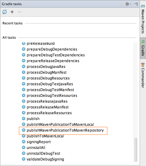Hide the Gradle tasks panel with arrow icon
Image resolution: width=146 pixels, height=166 pixels.
(136, 4)
